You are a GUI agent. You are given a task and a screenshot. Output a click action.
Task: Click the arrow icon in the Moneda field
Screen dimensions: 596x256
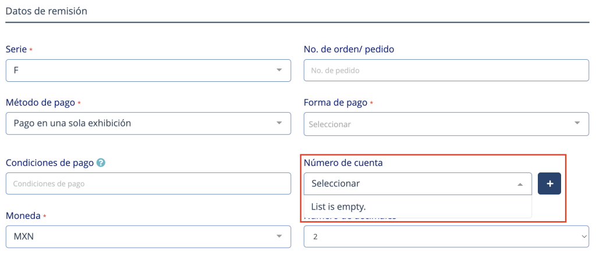(279, 236)
